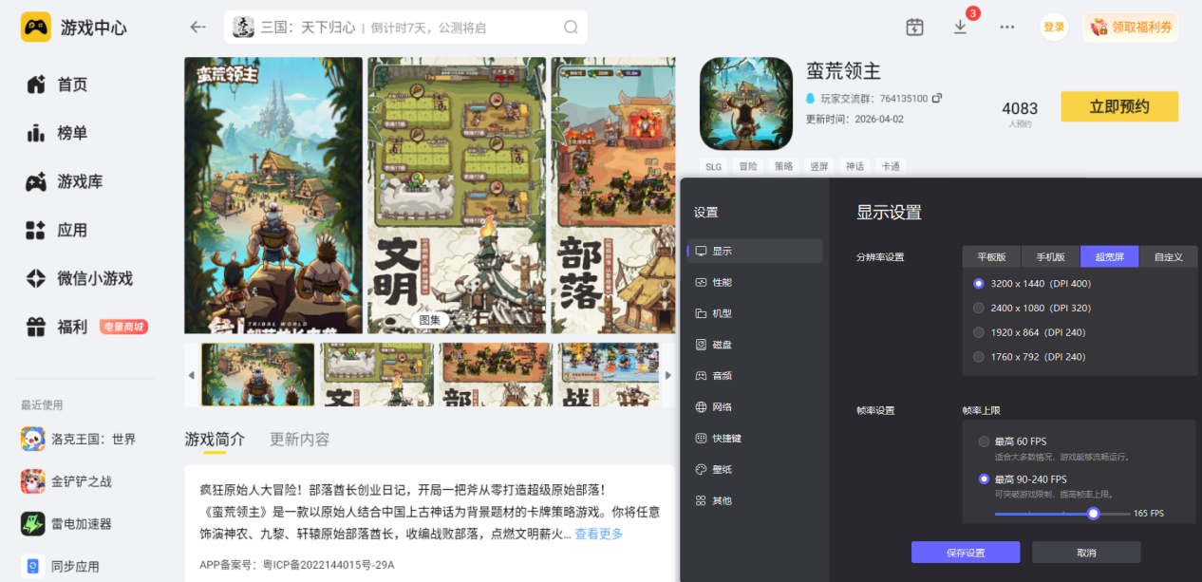This screenshot has width=1202, height=582.
Task: Click the search magnifier icon
Action: [571, 28]
